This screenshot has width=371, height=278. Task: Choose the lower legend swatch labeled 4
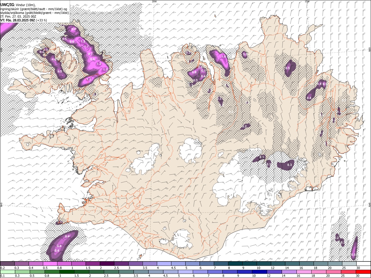156,272
